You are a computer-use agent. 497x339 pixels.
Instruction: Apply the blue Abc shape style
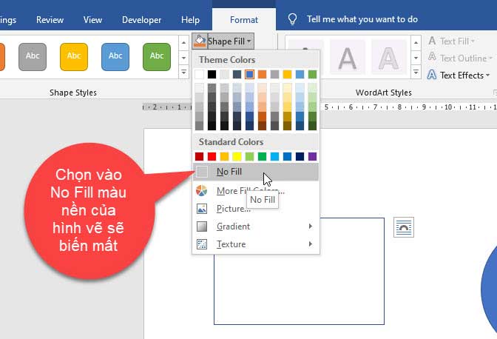pos(115,57)
